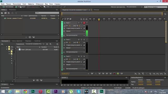
Task: Click the Rewind button in transport
Action: coord(103,74)
